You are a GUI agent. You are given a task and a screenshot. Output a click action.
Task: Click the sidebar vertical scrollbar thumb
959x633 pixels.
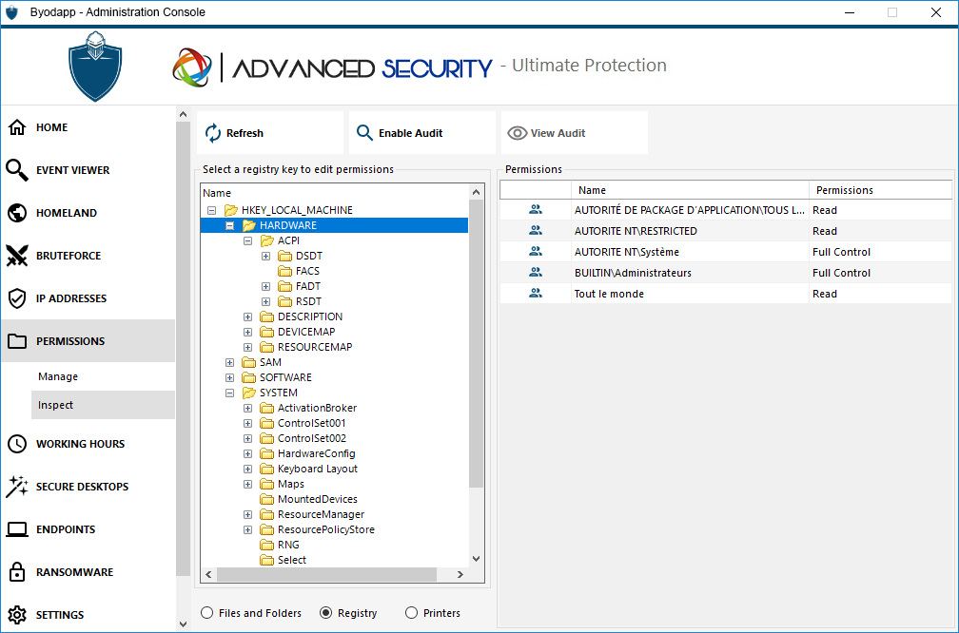coord(183,348)
